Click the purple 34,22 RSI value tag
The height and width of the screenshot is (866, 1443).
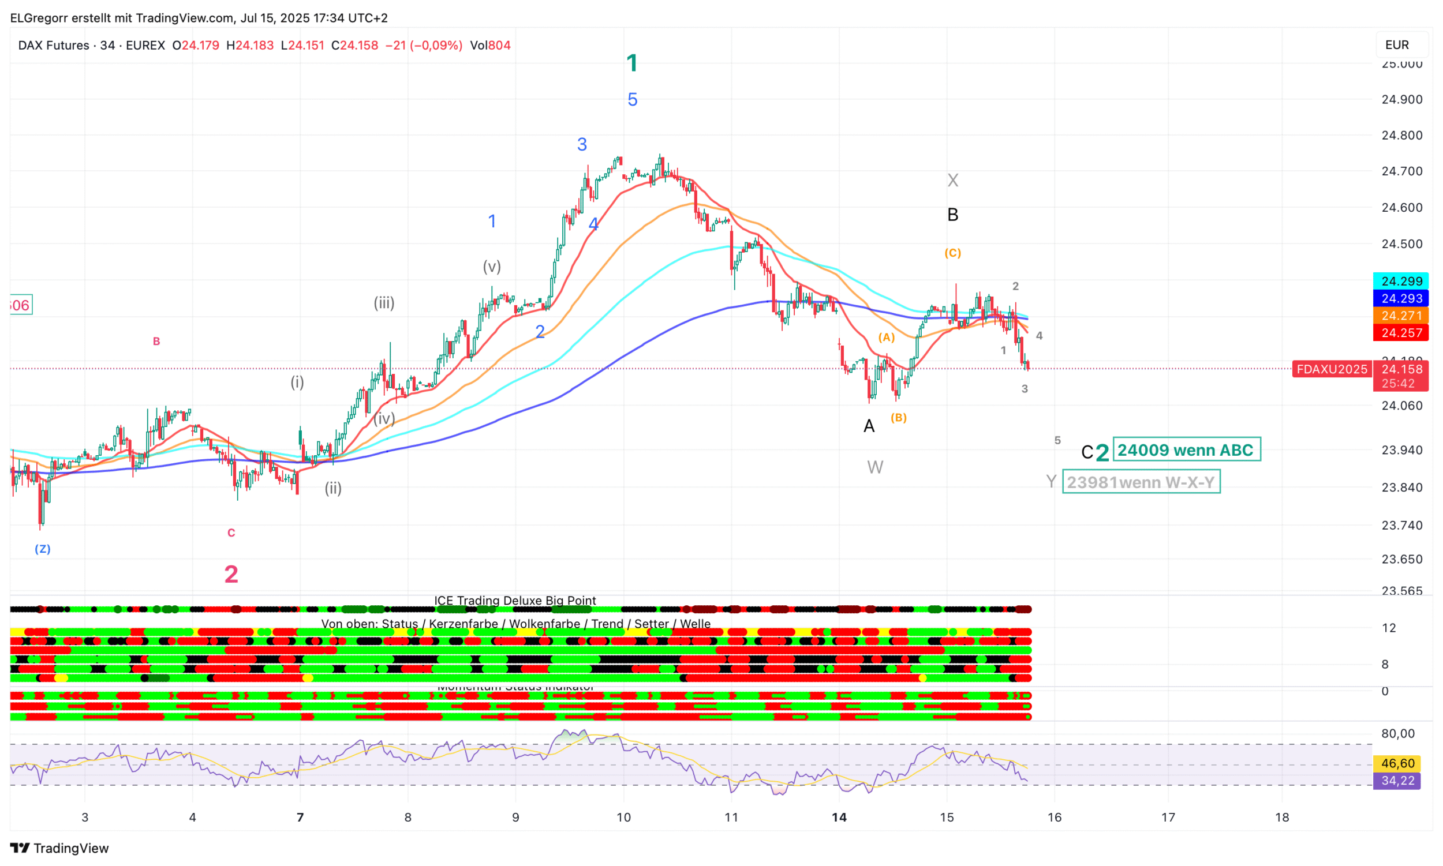click(1397, 781)
